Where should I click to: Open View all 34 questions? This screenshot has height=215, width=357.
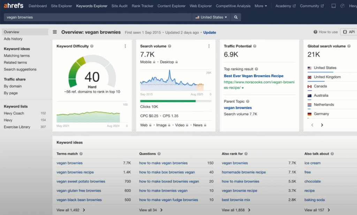tap(151, 210)
